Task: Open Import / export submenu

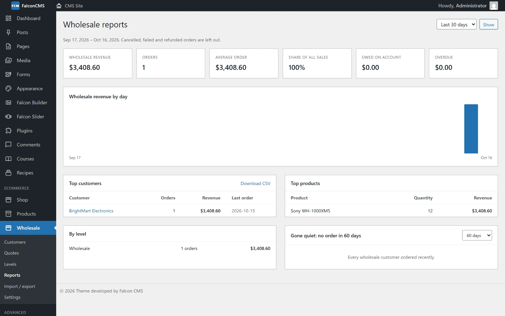Action: click(20, 286)
